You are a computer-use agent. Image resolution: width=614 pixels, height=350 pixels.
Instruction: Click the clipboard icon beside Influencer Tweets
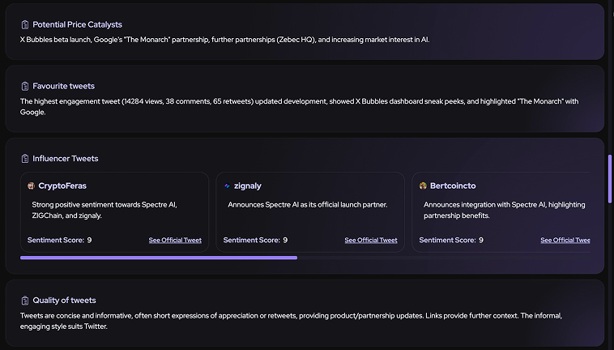[x=24, y=159]
